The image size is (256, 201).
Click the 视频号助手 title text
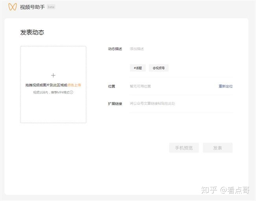pos(32,7)
